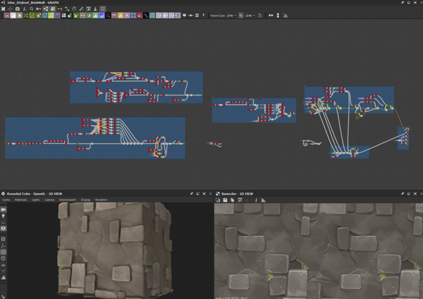The image size is (423, 299).
Task: Click snap to grid magnet icon
Action: pos(285,16)
